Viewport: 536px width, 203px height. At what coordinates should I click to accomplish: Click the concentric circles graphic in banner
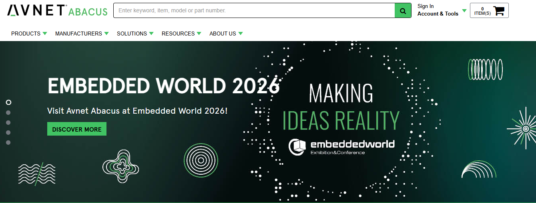pyautogui.click(x=201, y=160)
